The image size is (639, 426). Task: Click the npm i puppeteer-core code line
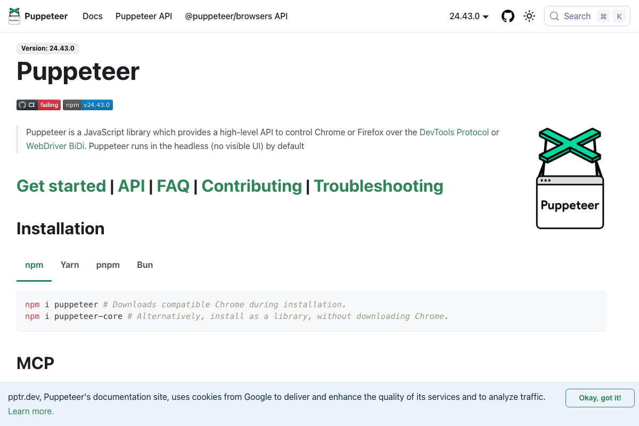(237, 316)
